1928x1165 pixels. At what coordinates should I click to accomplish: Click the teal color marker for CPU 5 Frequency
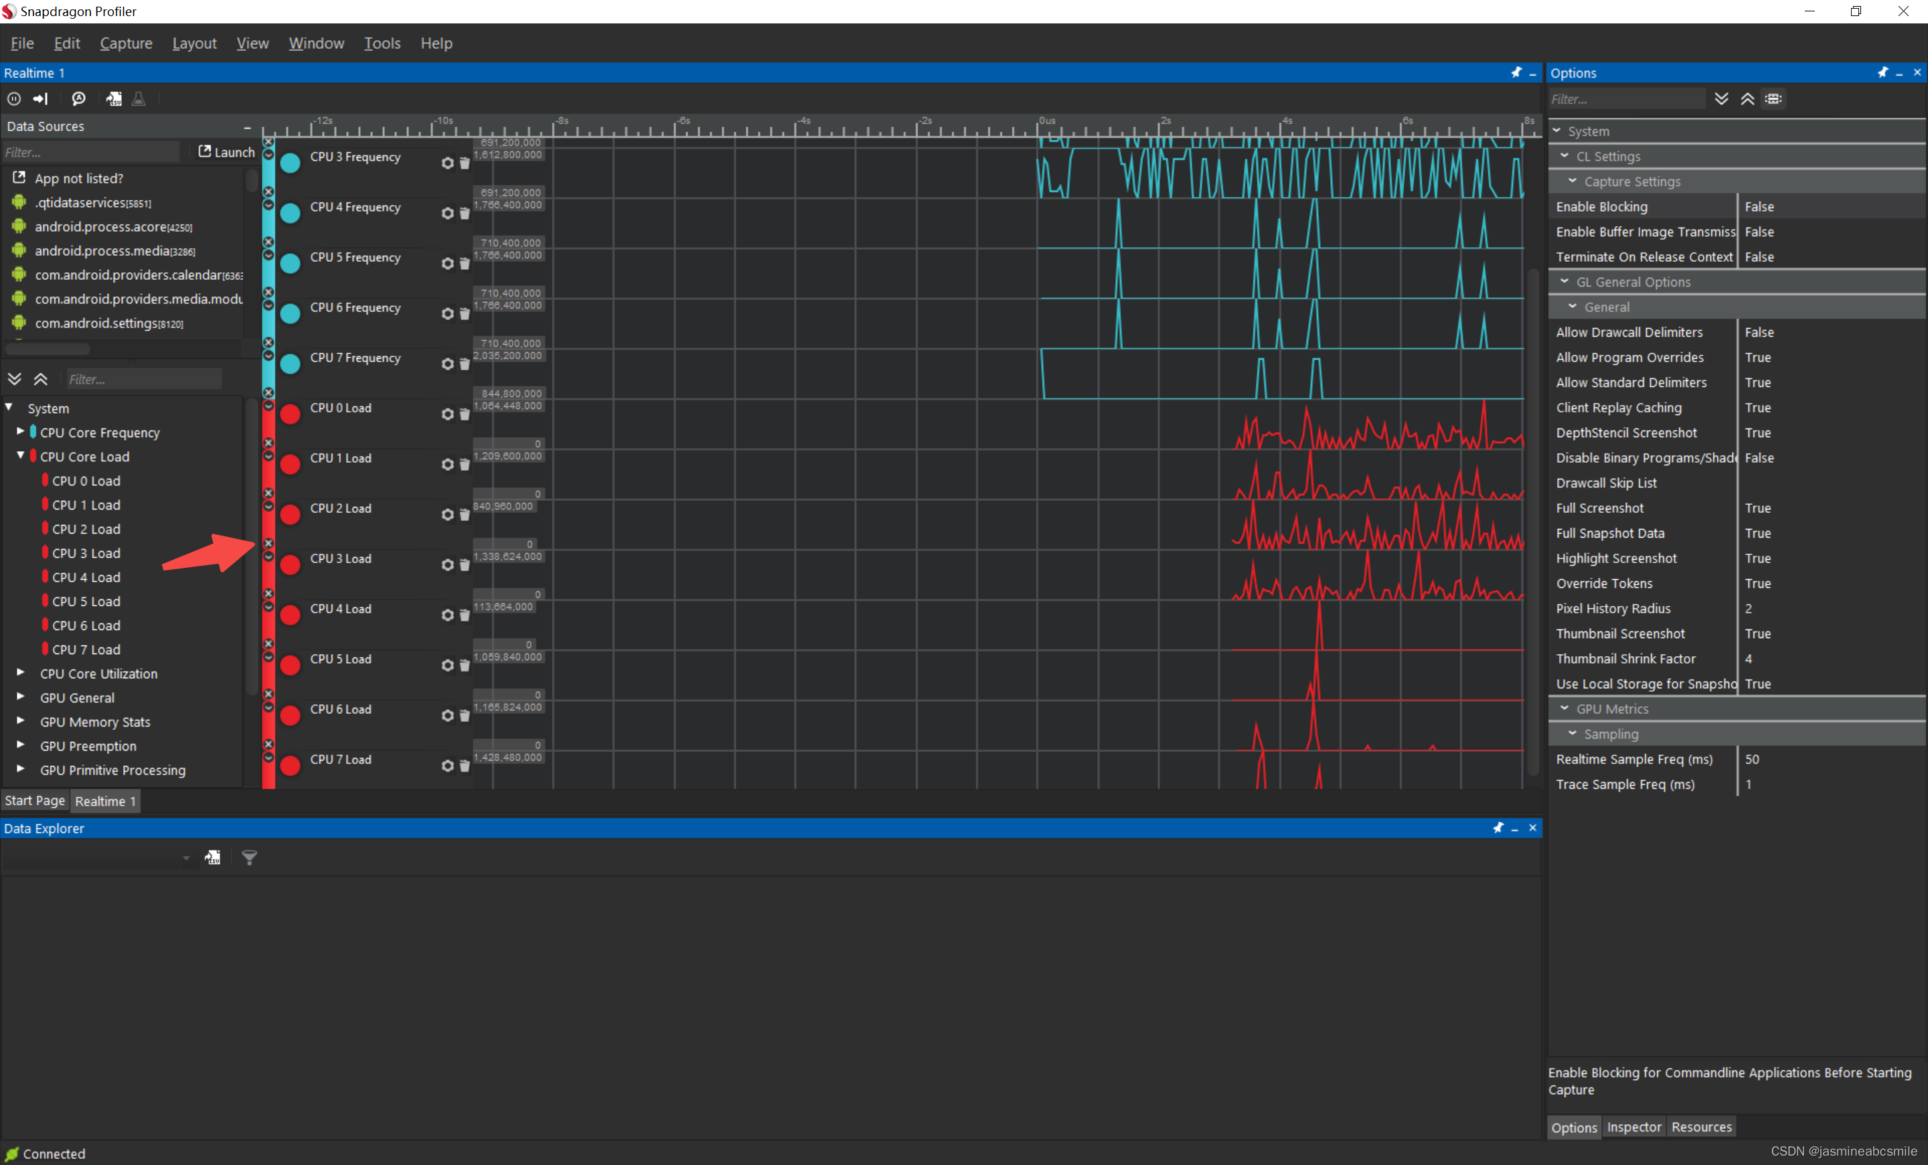pos(289,263)
